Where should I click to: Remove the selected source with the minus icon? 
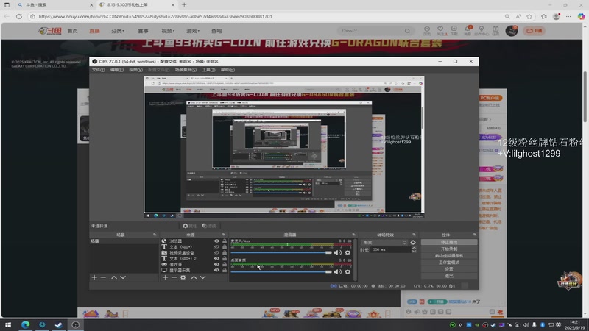tap(174, 277)
